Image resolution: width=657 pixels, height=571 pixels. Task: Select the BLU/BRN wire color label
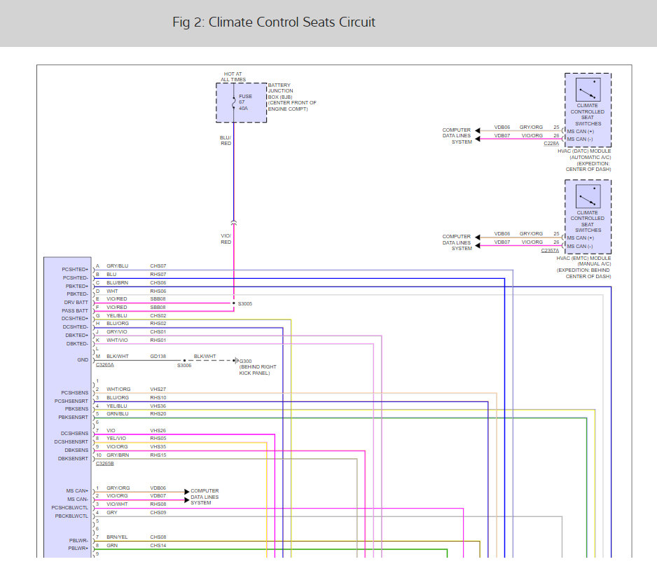[118, 283]
